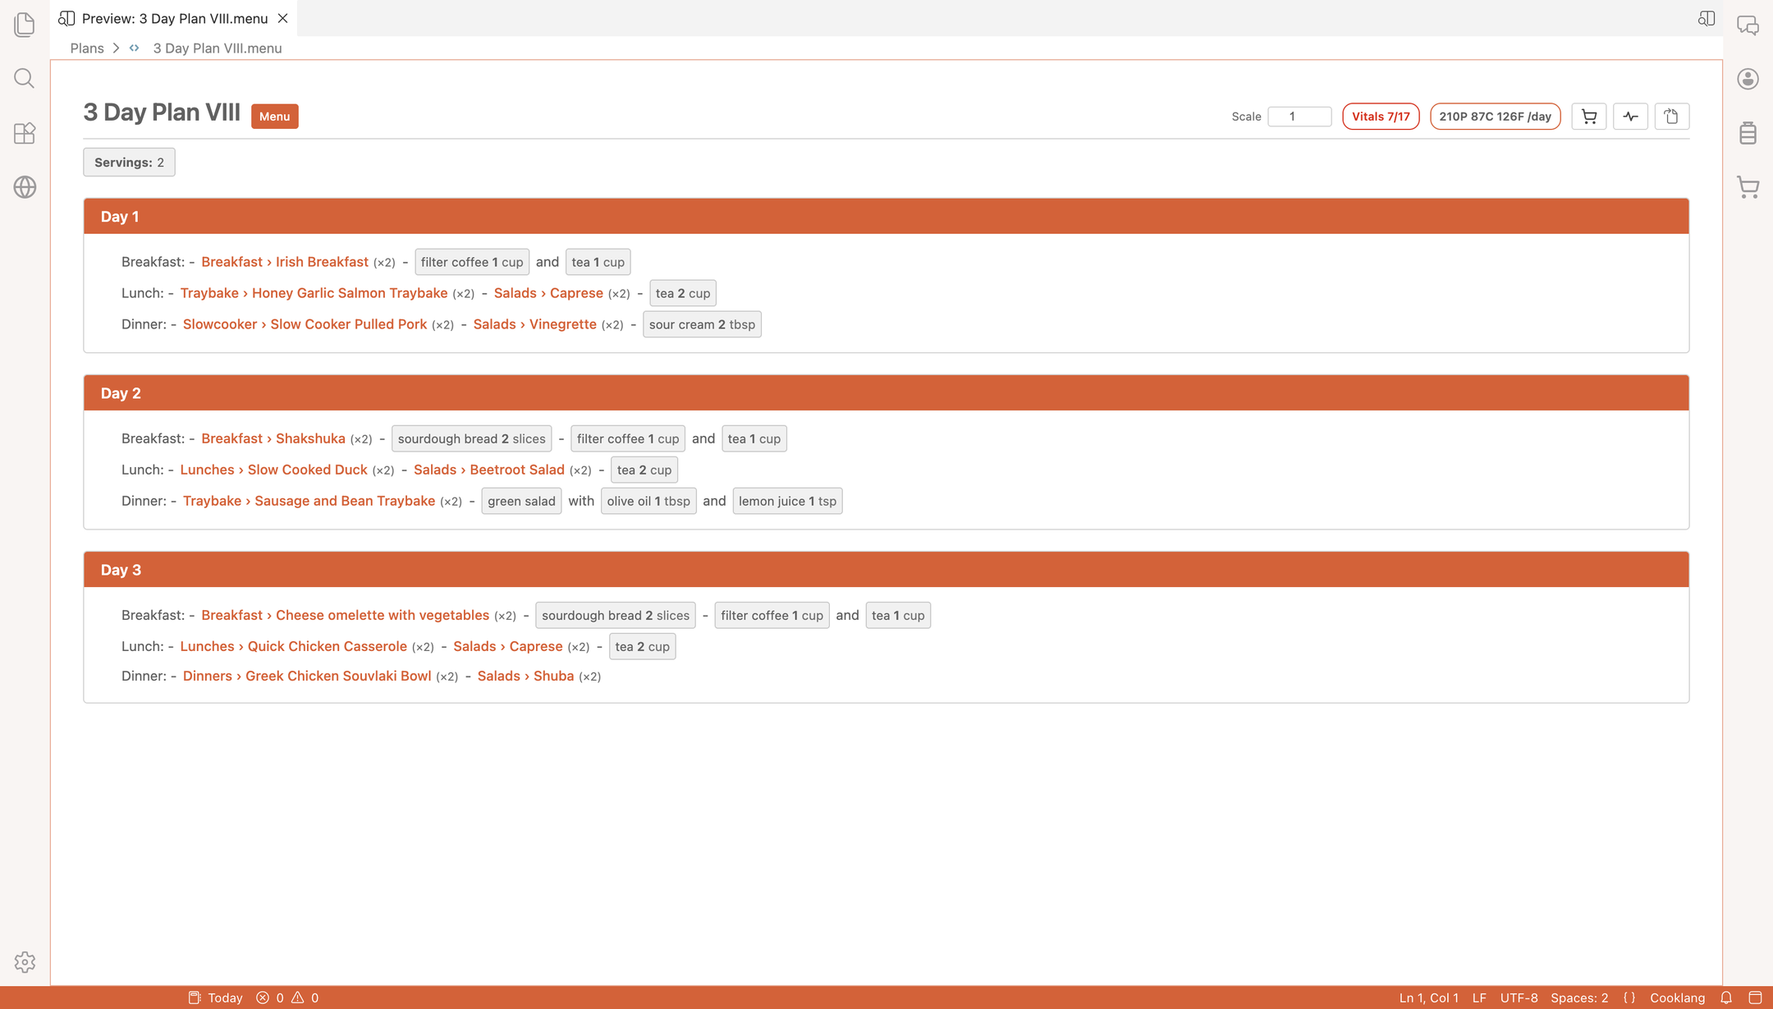Click the Vitals 7/17 badge

pos(1381,117)
